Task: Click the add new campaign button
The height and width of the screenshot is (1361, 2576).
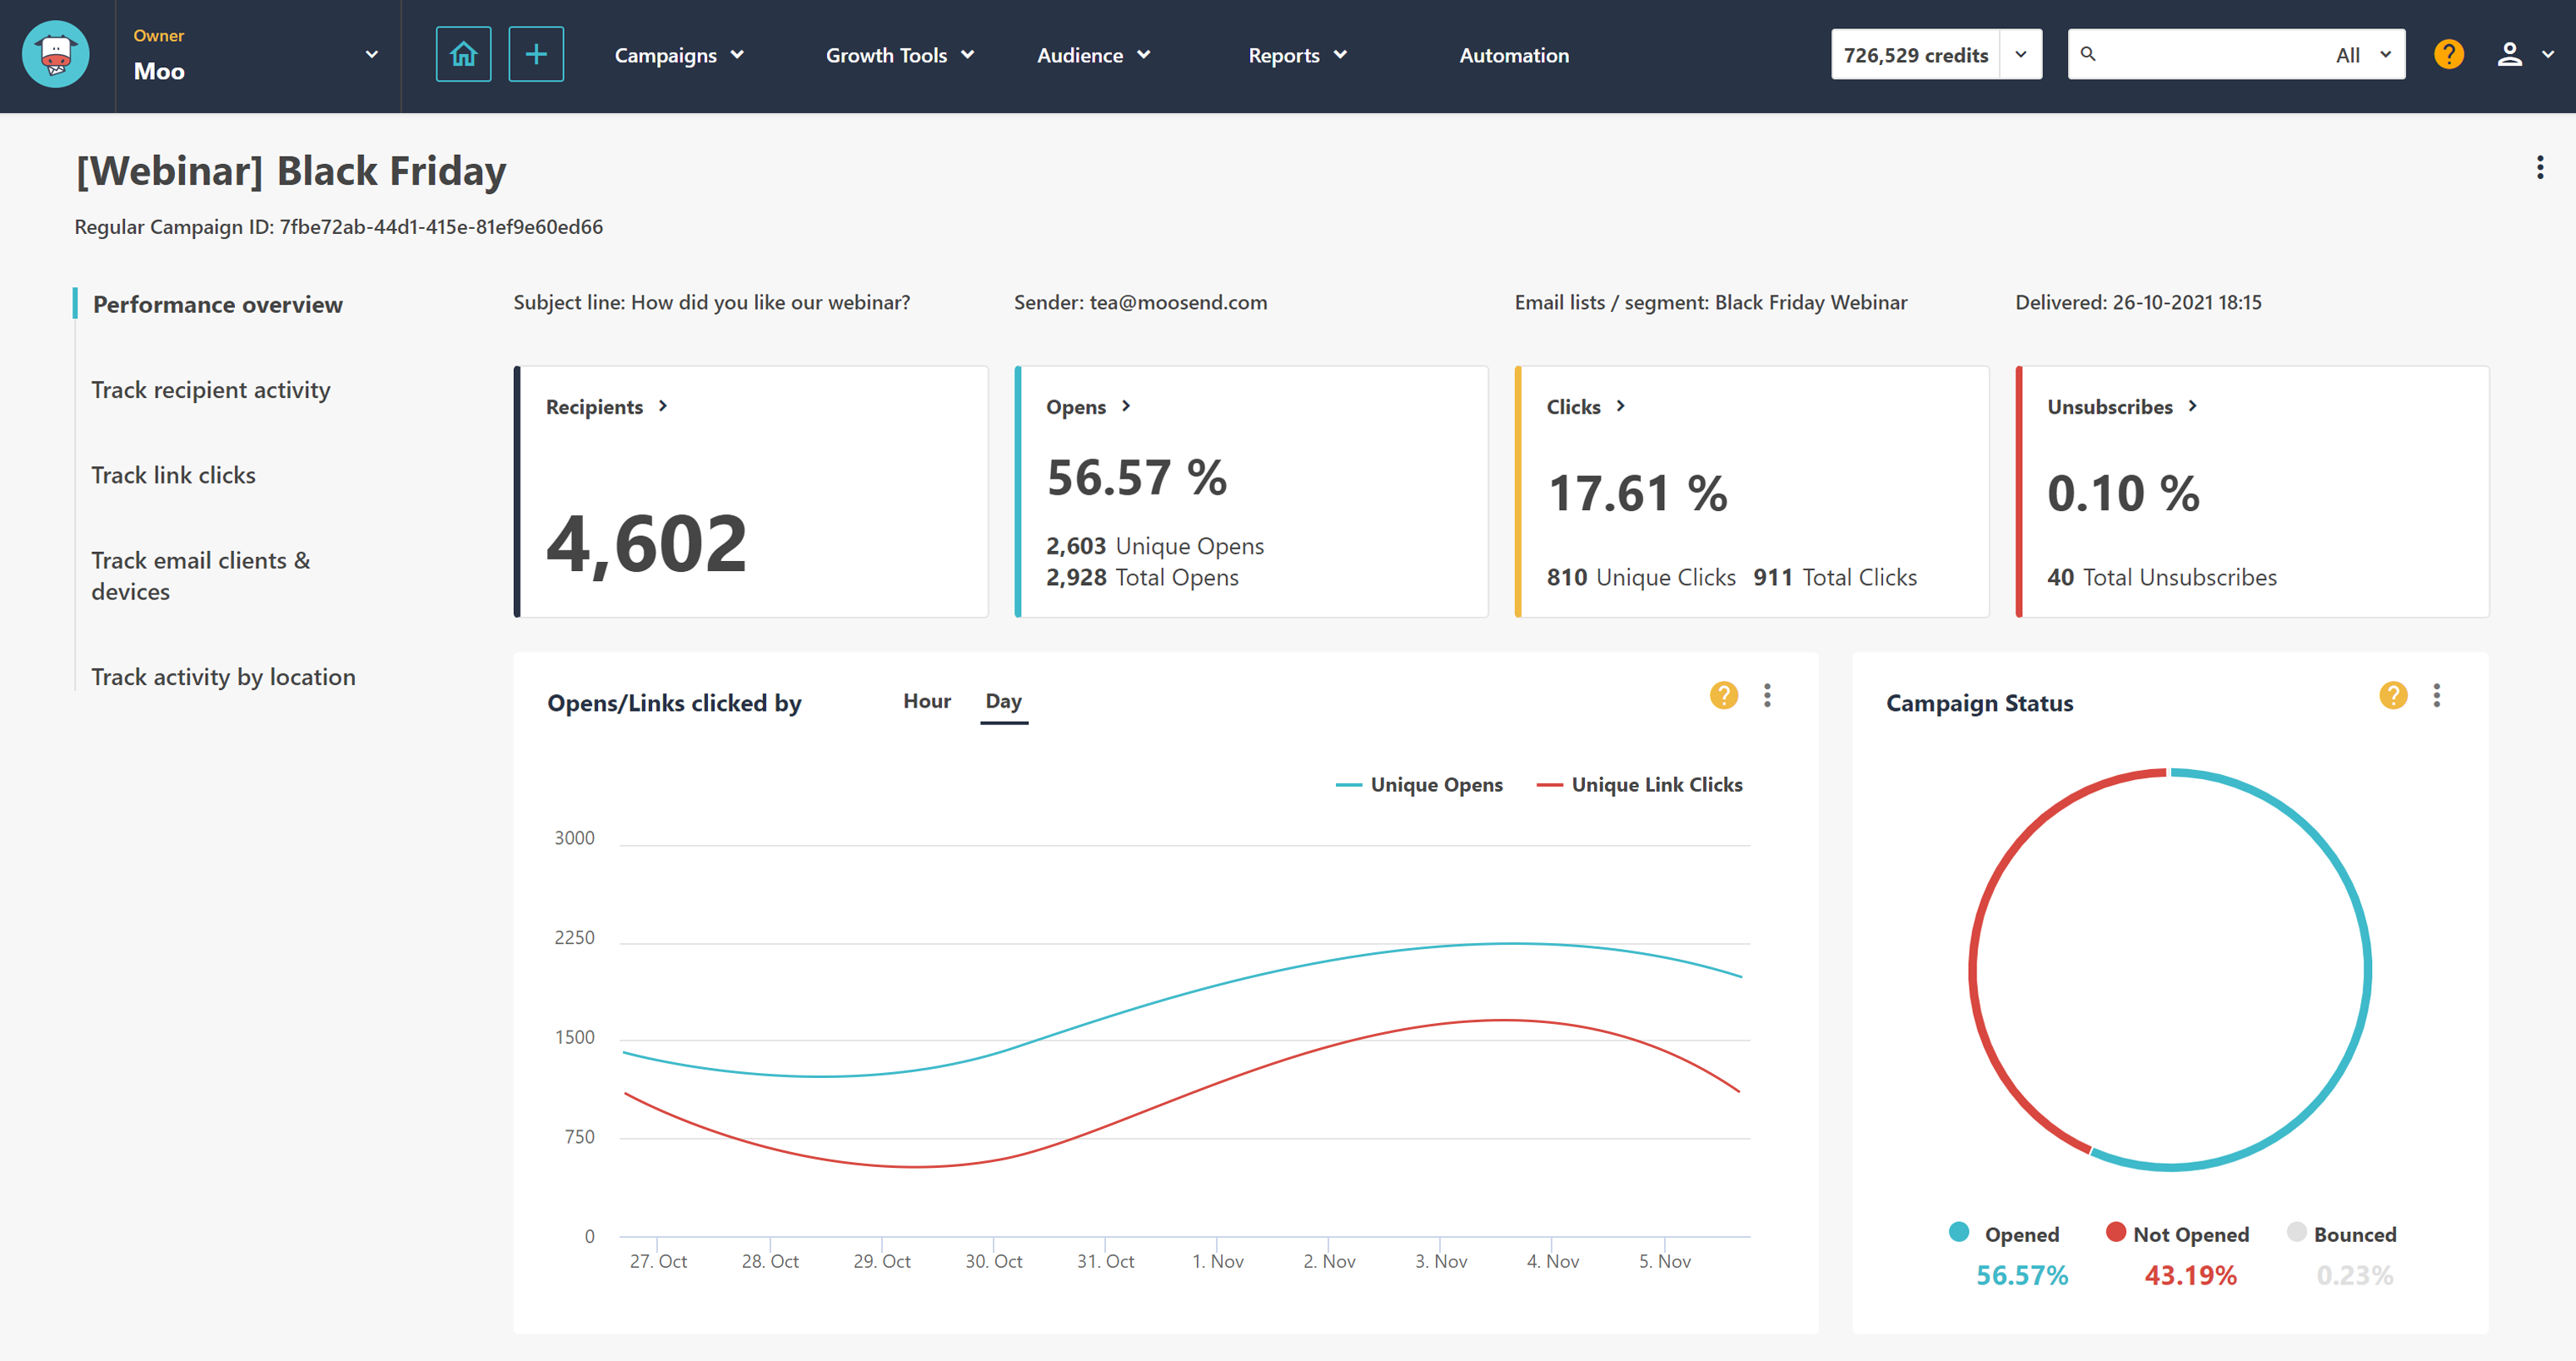Action: click(533, 54)
